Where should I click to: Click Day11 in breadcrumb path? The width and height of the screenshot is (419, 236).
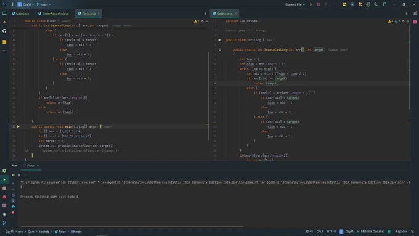[9, 232]
